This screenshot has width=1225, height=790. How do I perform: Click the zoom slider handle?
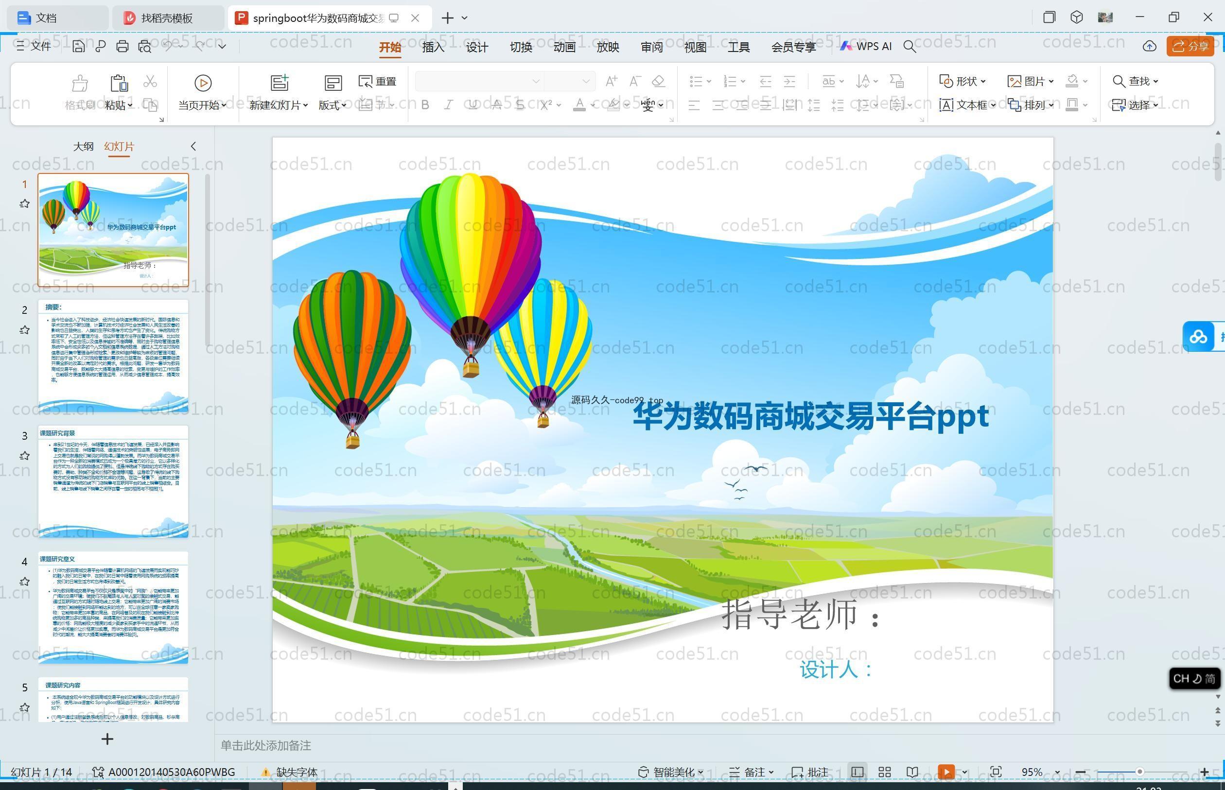(x=1139, y=772)
